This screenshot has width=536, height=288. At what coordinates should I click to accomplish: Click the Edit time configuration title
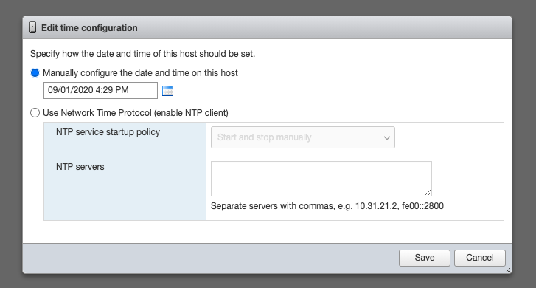click(89, 28)
